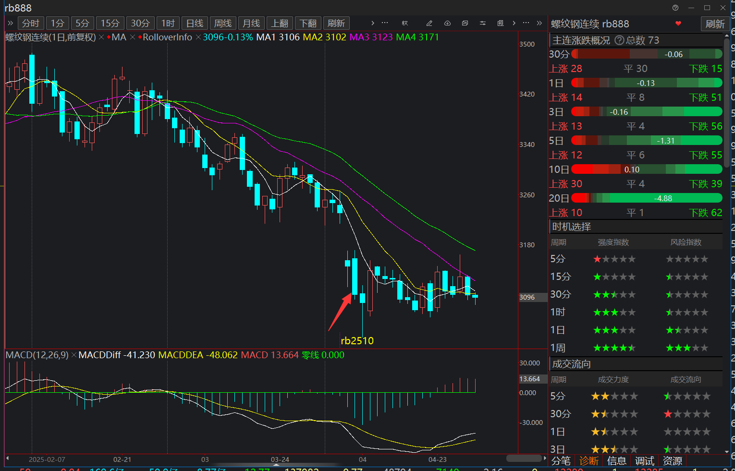
Task: Remove the main chart indicator via the X
Action: pos(101,37)
